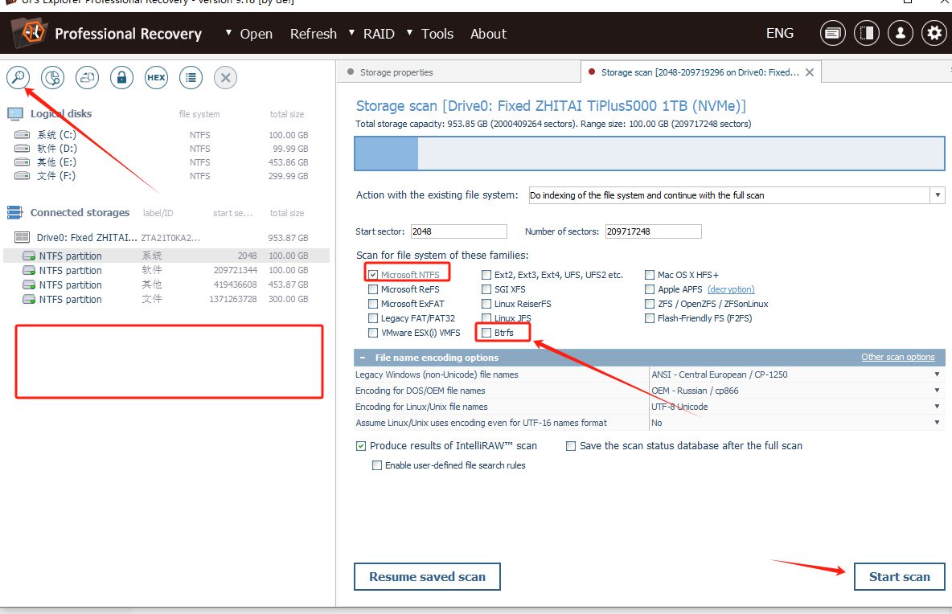Enable the Legacy FAT/FAT32 checkbox
Screen dimensions: 952x614
tap(373, 318)
